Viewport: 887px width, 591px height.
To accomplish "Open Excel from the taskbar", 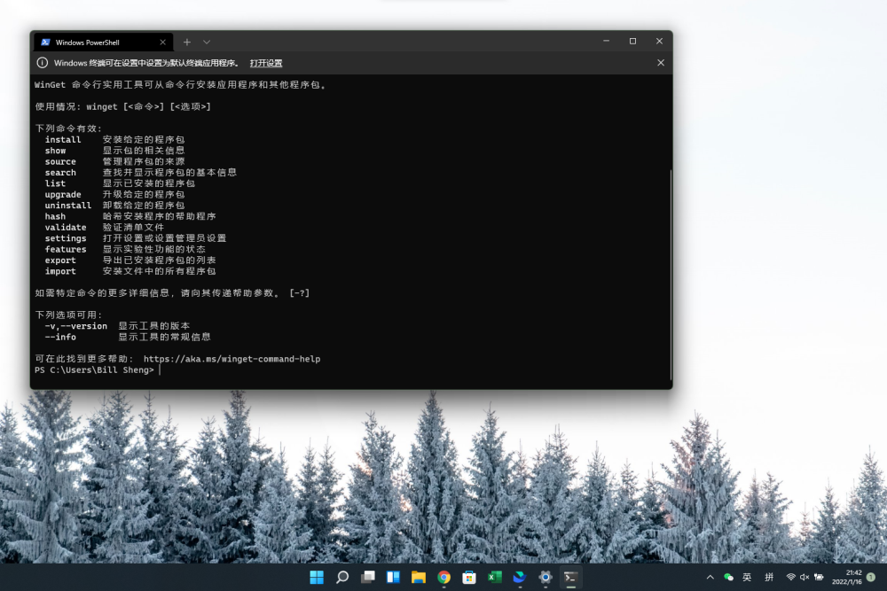I will pos(494,578).
